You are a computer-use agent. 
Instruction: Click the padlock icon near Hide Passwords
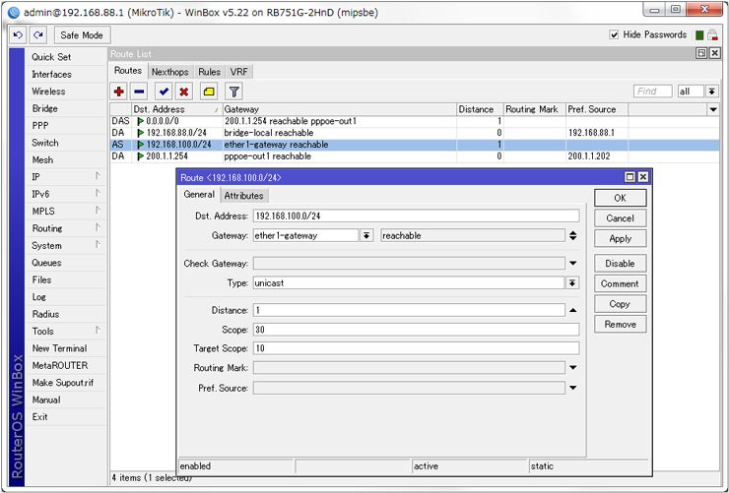pos(712,34)
